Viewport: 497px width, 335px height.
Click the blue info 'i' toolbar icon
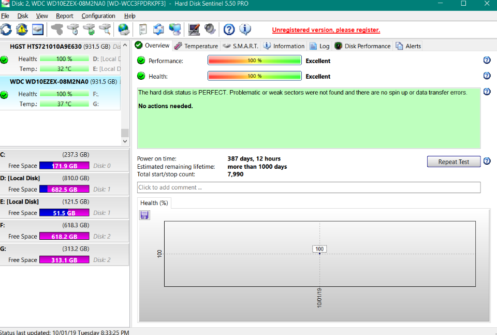(245, 29)
